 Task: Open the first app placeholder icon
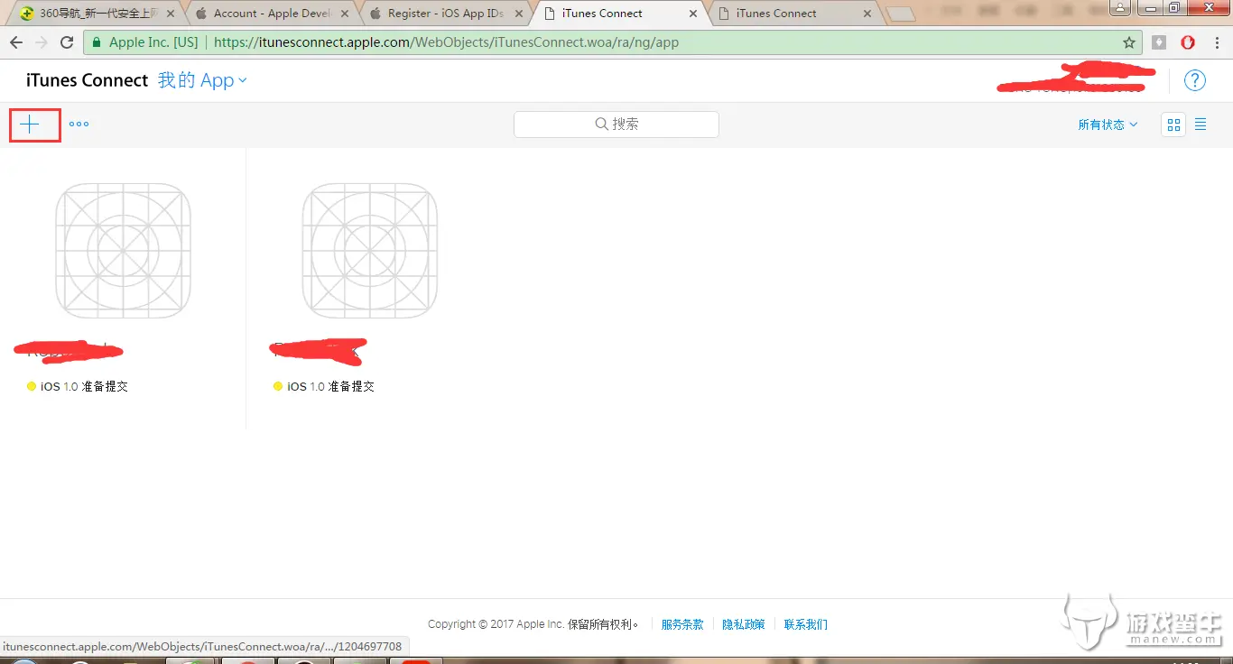pos(123,251)
